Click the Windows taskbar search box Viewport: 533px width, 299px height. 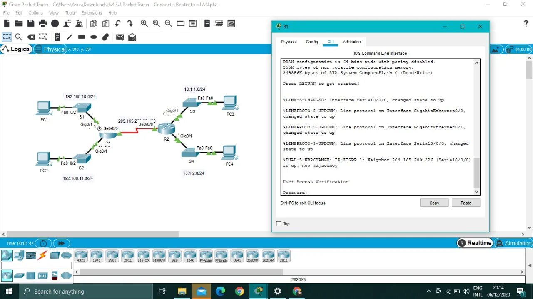pos(86,291)
